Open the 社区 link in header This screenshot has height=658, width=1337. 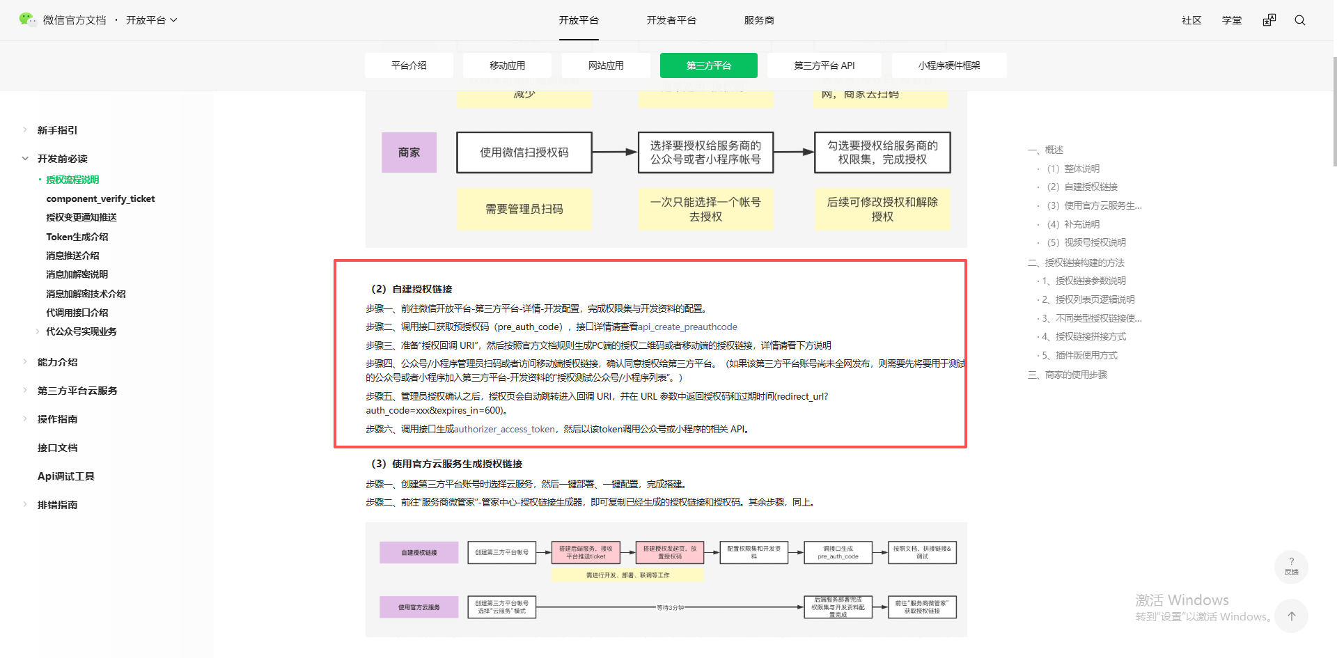pyautogui.click(x=1191, y=20)
